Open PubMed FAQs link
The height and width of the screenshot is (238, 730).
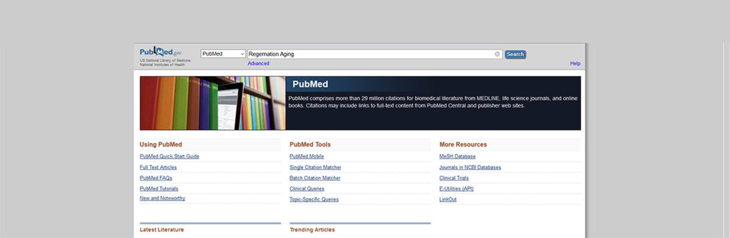coord(156,178)
